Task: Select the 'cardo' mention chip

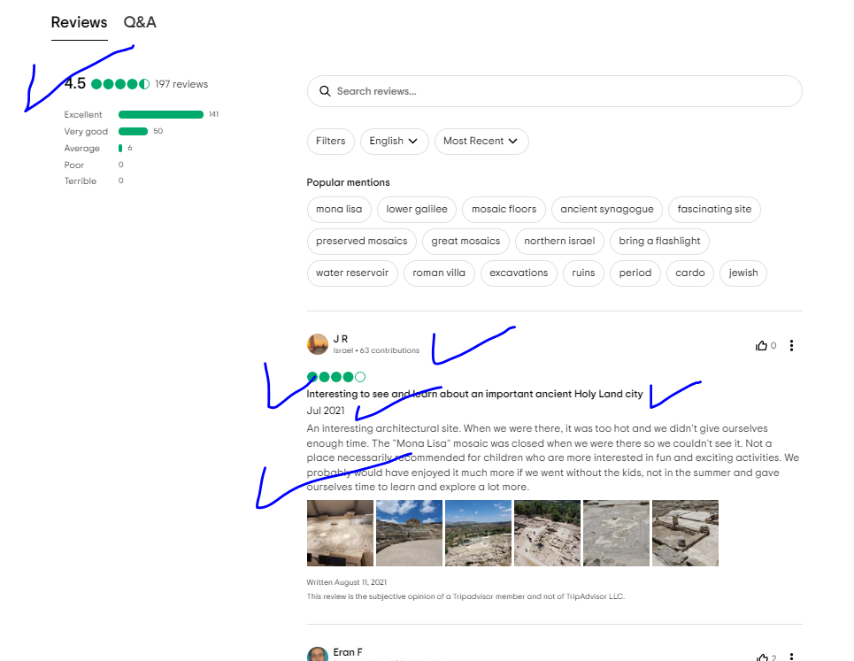Action: 690,273
